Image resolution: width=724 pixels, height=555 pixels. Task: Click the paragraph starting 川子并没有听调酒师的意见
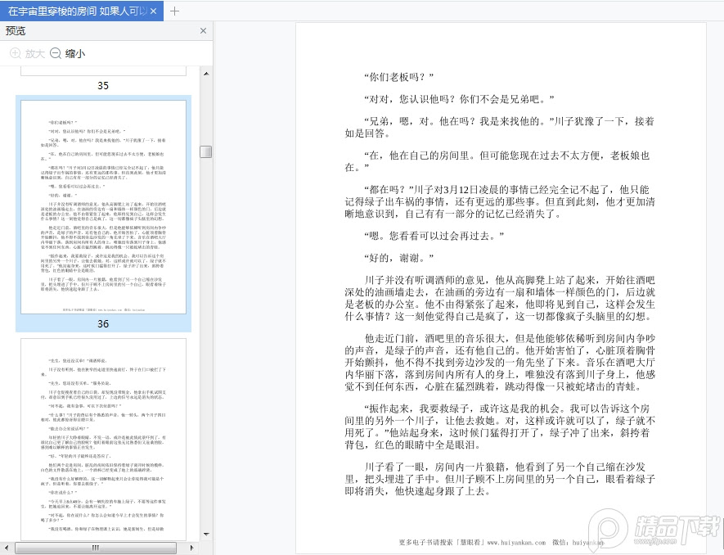(500, 298)
